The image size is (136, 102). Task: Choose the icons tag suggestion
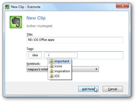coord(60,66)
